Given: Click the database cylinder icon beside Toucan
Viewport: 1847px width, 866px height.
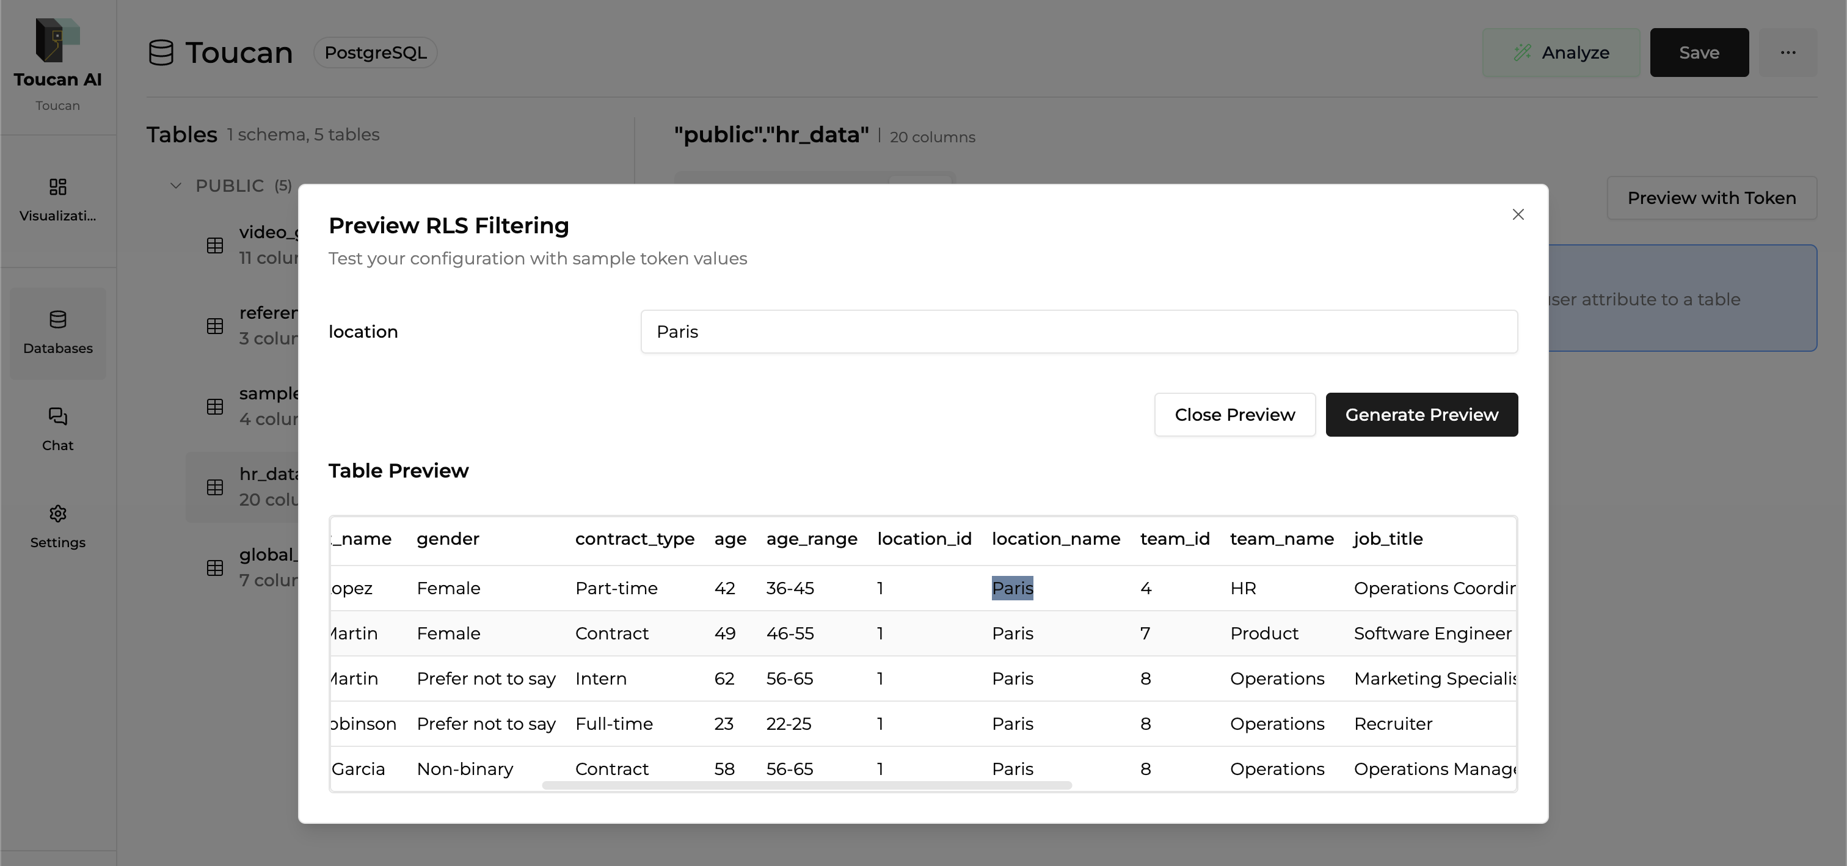Looking at the screenshot, I should click(161, 53).
